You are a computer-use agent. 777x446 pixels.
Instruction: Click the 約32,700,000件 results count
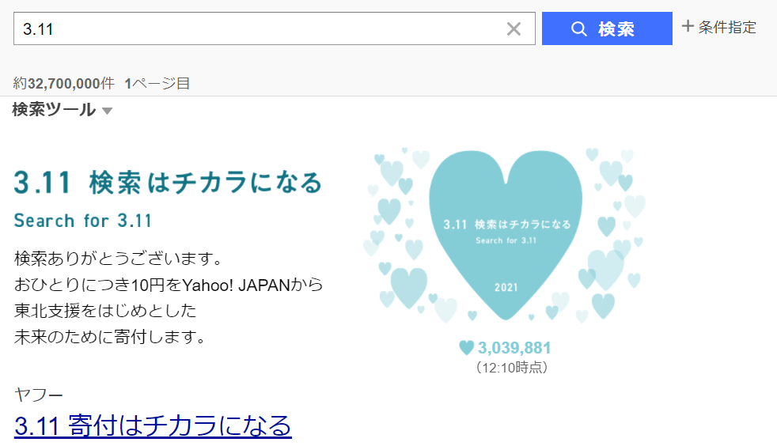(x=63, y=83)
